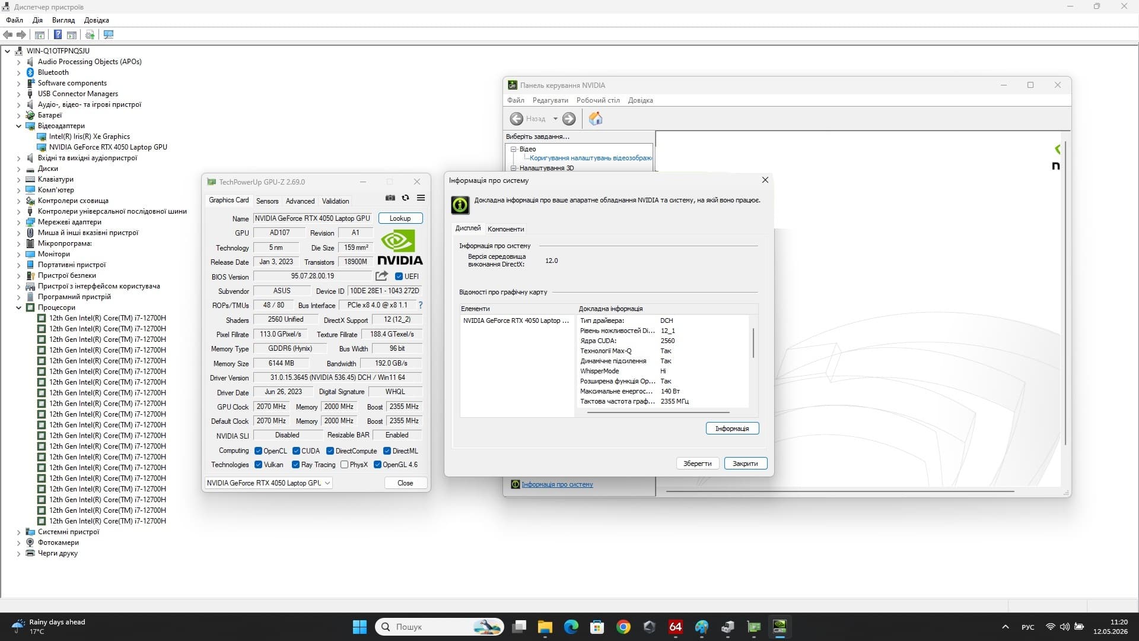
Task: Click the Windows Start button
Action: pos(359,627)
